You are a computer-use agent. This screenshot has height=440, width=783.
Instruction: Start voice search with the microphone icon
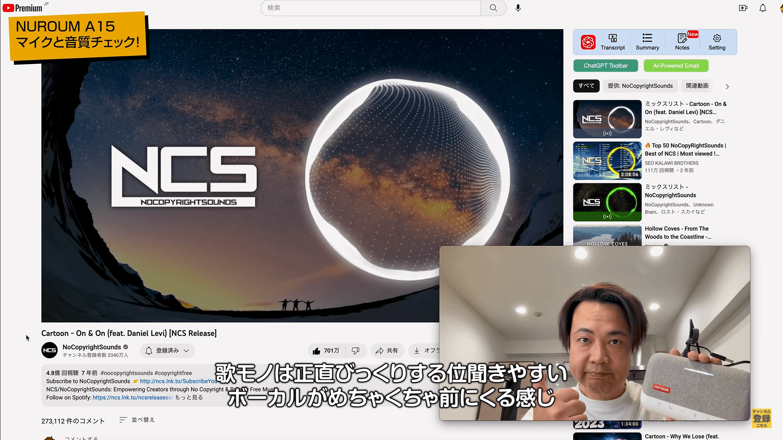coord(518,8)
